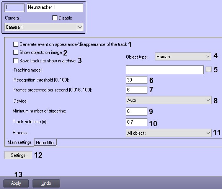
Task: Expand the Device dropdown set to Auto
Action: (x=169, y=100)
